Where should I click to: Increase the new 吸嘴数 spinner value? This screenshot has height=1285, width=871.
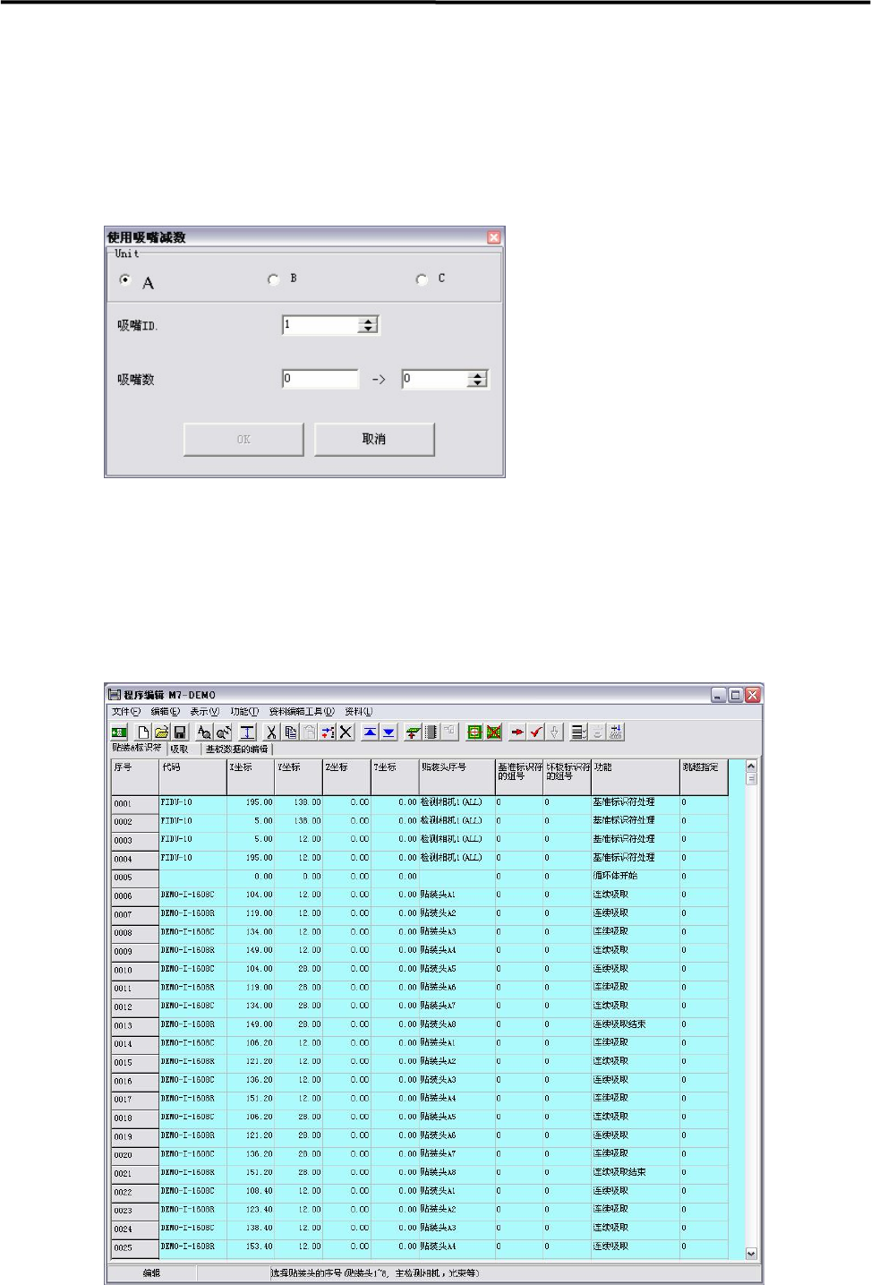tap(478, 375)
